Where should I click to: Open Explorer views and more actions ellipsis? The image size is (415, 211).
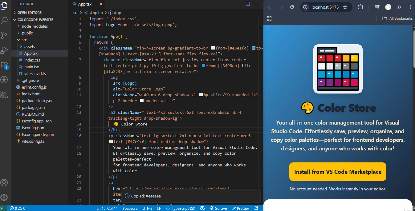coord(62,4)
